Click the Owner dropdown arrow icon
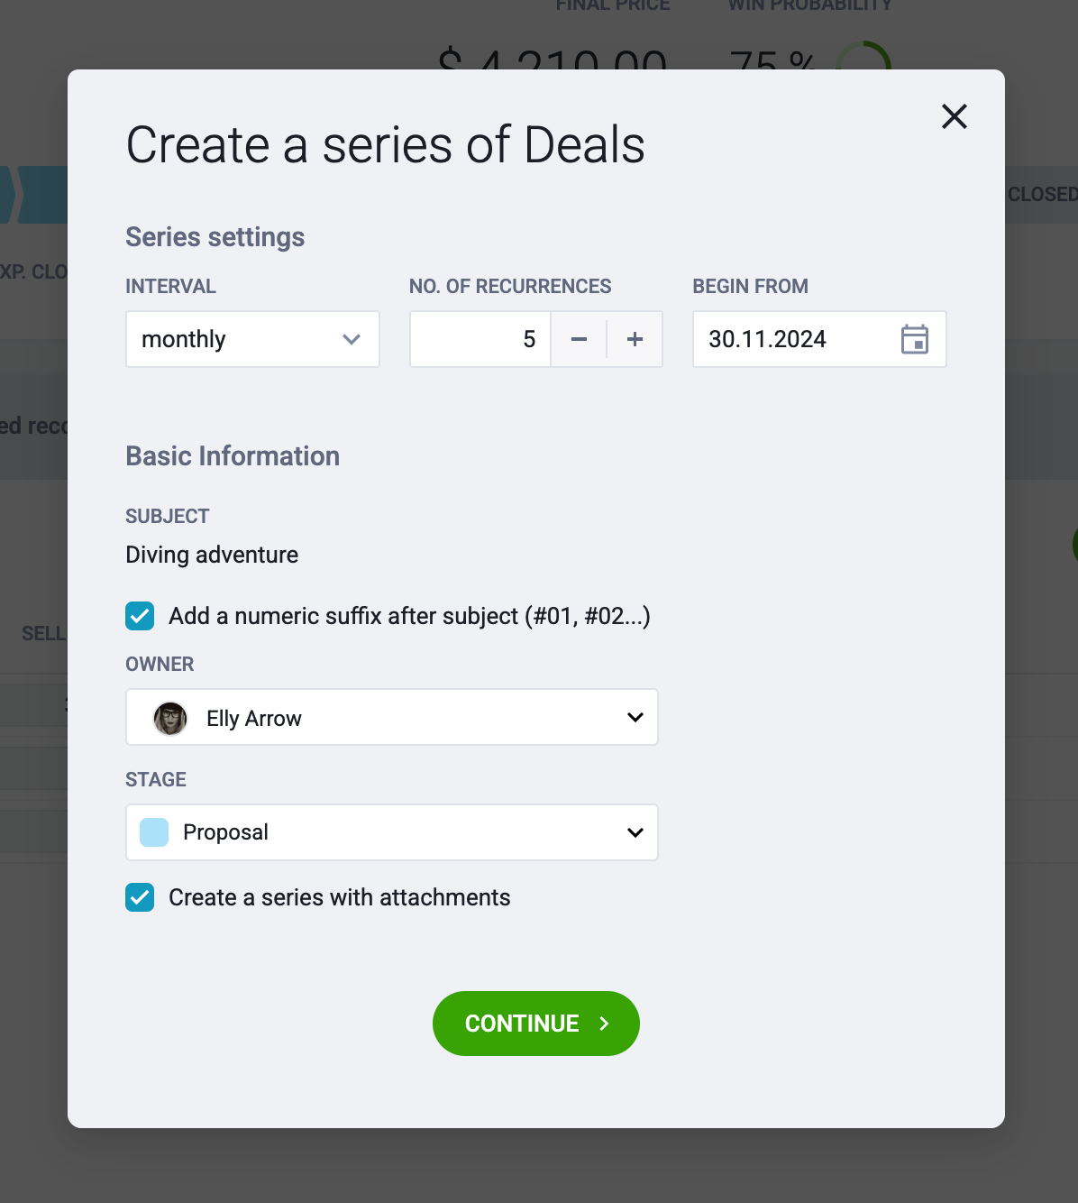1078x1203 pixels. click(x=635, y=717)
